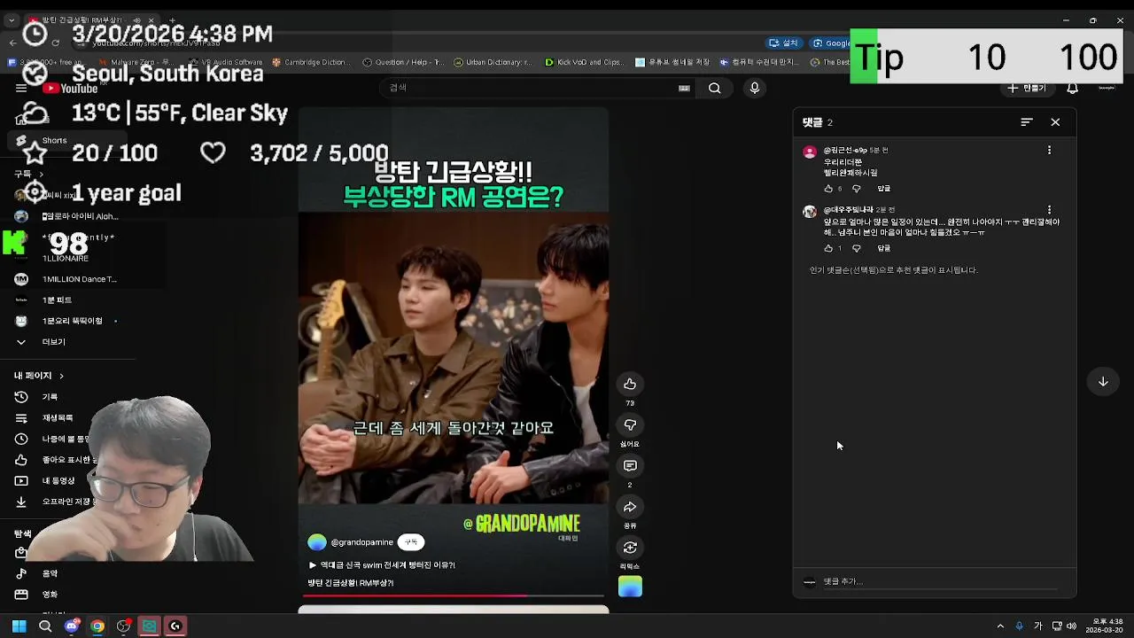The width and height of the screenshot is (1134, 638).
Task: Dislike the first comment
Action: tap(856, 189)
